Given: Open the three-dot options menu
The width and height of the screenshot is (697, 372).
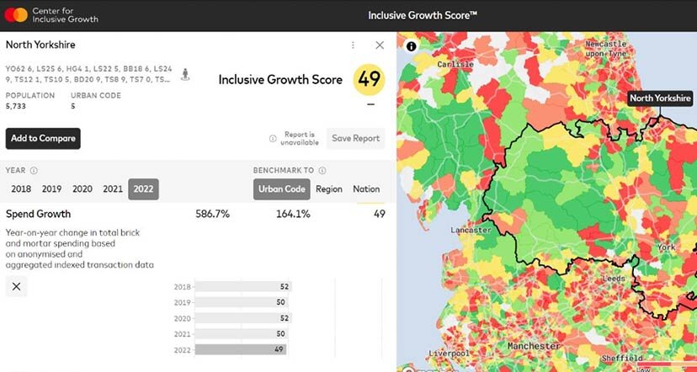Looking at the screenshot, I should (x=353, y=45).
